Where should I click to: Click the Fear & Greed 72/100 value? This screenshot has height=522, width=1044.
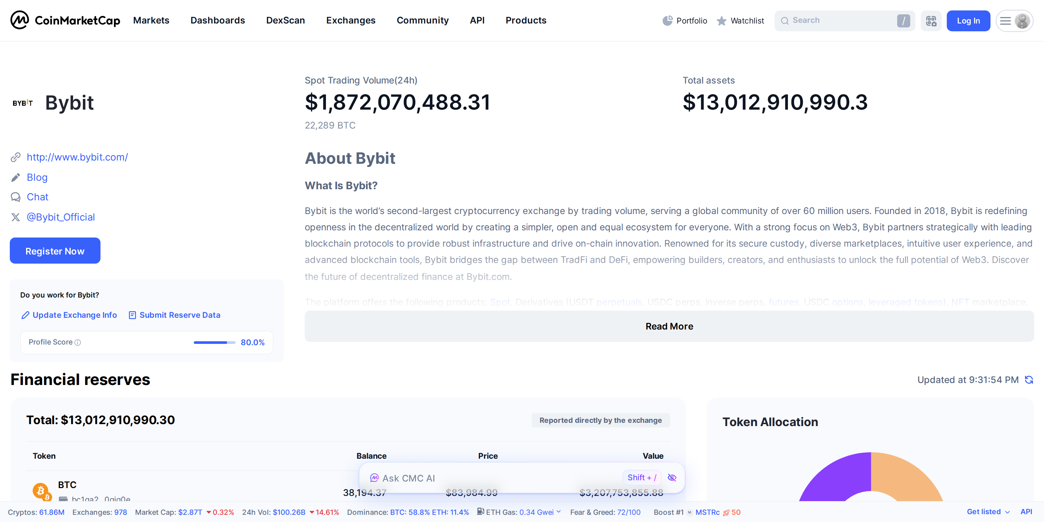tap(629, 512)
